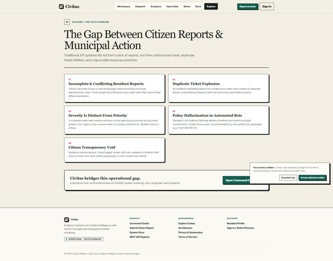Image resolution: width=333 pixels, height=261 pixels.
Task: Open the Workspace nav item
Action: point(123,6)
